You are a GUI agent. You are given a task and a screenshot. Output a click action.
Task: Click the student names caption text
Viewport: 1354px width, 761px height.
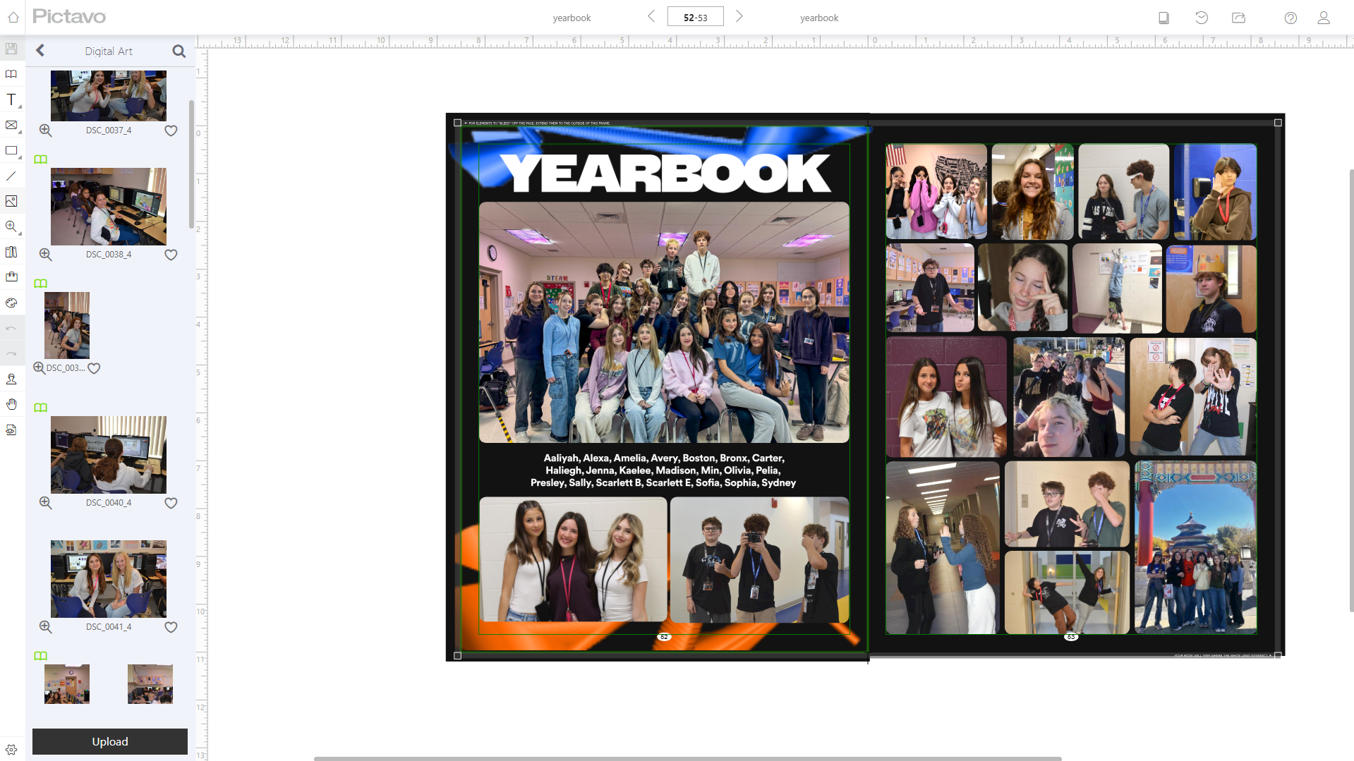click(x=663, y=470)
